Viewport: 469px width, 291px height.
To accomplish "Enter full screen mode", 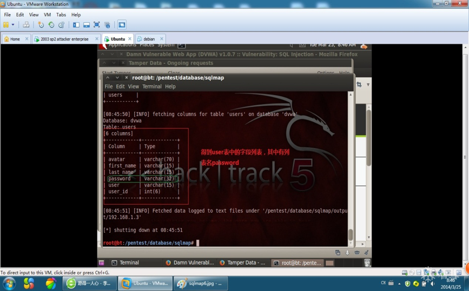I will [97, 25].
